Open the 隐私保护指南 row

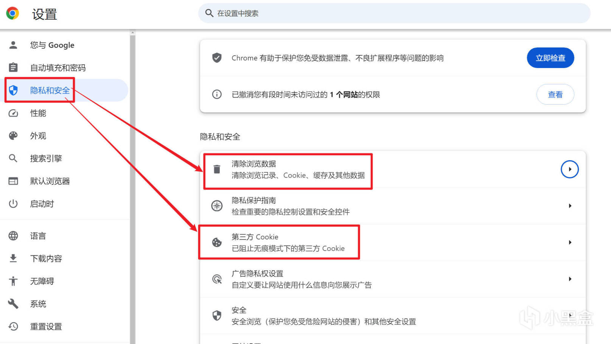click(x=393, y=206)
